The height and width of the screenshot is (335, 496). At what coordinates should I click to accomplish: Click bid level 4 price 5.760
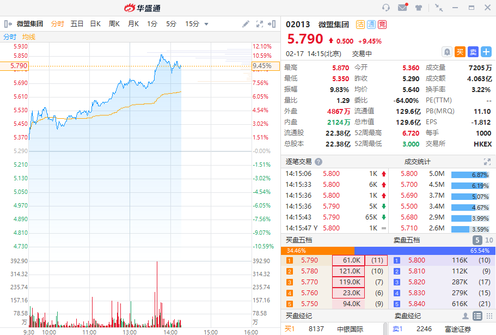tap(309, 293)
